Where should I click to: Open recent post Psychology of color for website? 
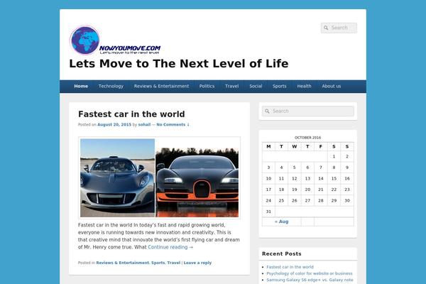(x=310, y=273)
